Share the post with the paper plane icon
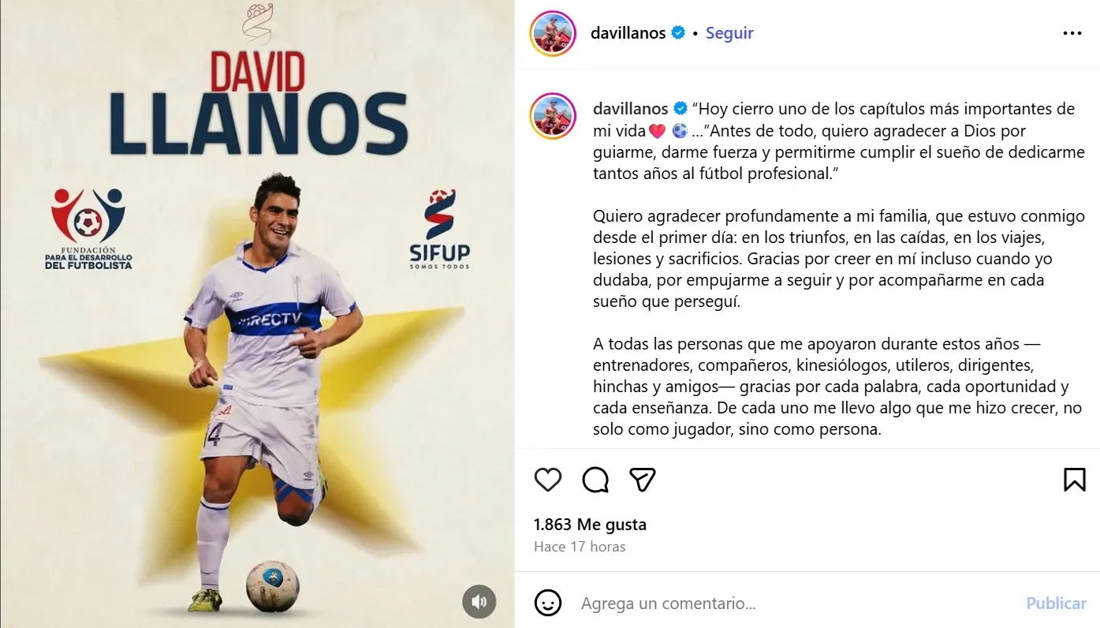The height and width of the screenshot is (628, 1100). coord(643,480)
